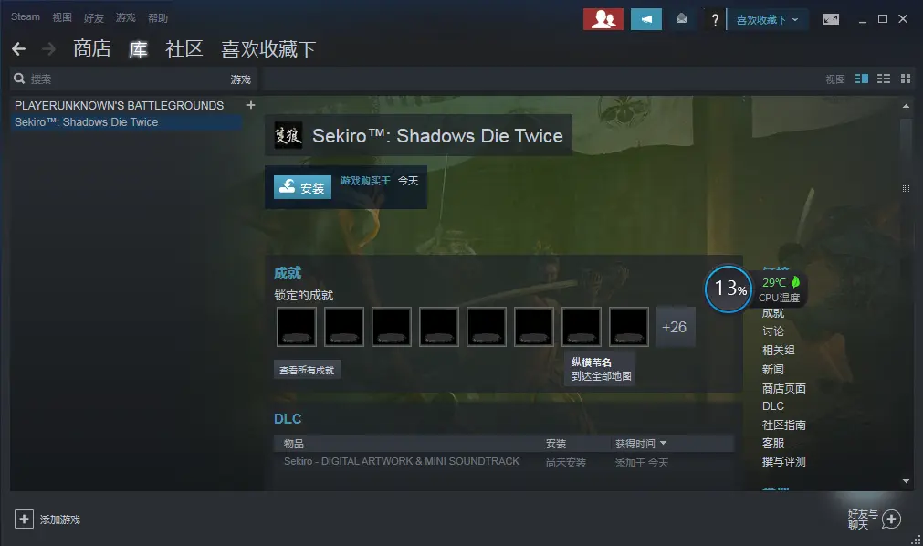923x546 pixels.
Task: Sort DLC by 获得时间 column
Action: click(641, 444)
